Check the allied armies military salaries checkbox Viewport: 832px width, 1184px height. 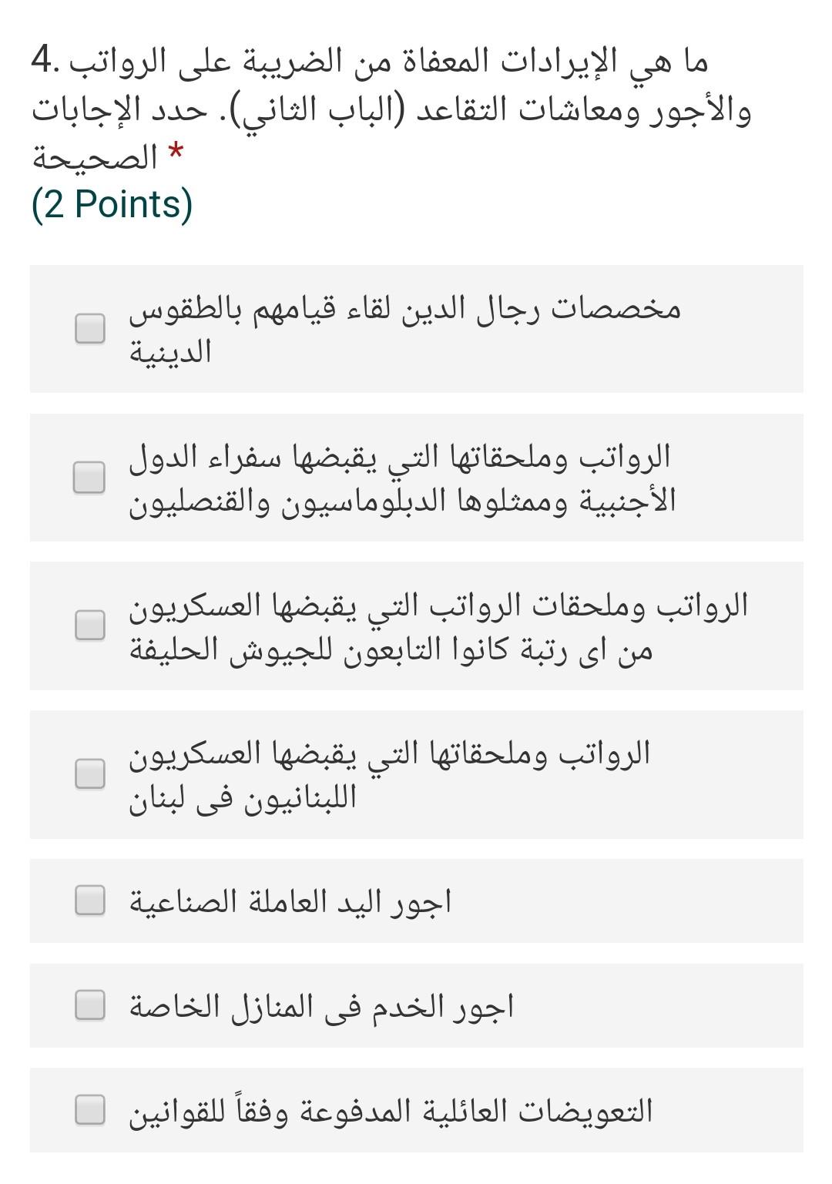coord(89,626)
